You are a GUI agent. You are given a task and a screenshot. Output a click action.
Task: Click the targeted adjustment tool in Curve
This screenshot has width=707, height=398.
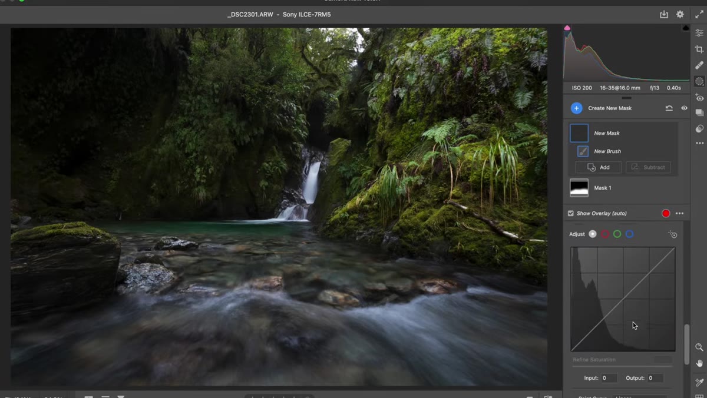pos(673,234)
